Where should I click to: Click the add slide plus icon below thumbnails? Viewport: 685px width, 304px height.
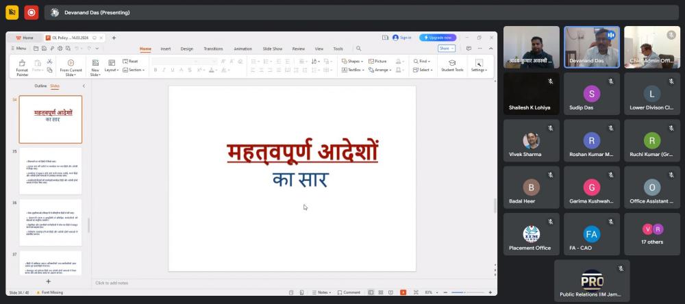48,281
